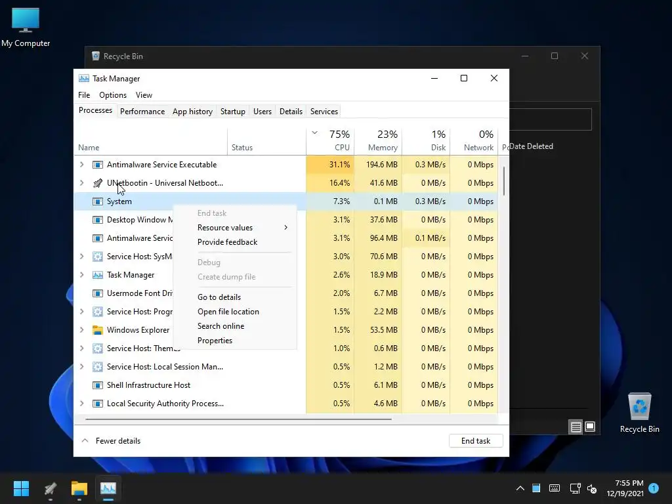The image size is (672, 504).
Task: Choose Go to details in context menu
Action: tap(235, 297)
